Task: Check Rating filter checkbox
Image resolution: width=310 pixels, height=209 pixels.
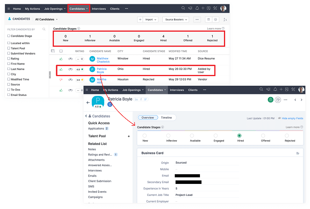Action: pos(9,58)
